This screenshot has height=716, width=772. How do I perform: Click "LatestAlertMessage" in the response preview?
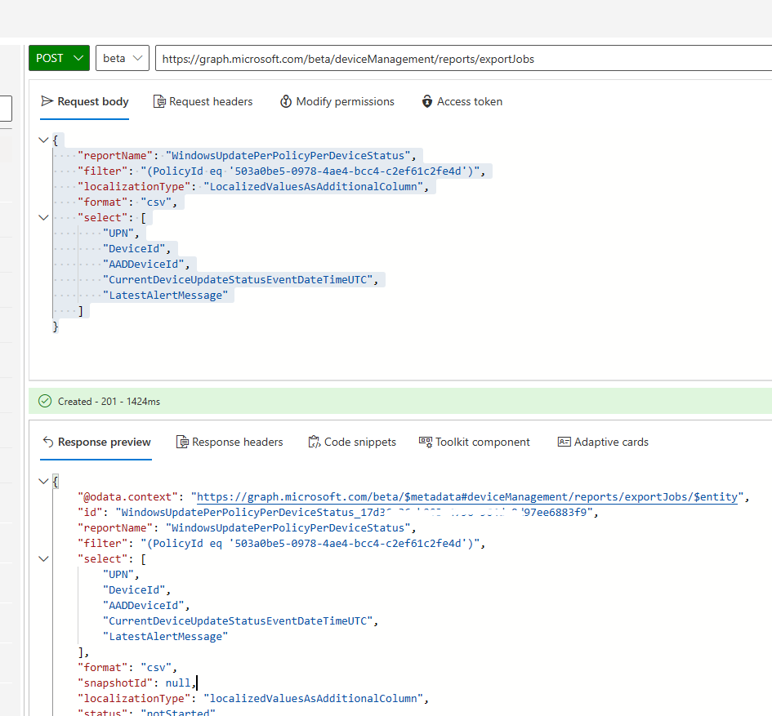coord(165,637)
